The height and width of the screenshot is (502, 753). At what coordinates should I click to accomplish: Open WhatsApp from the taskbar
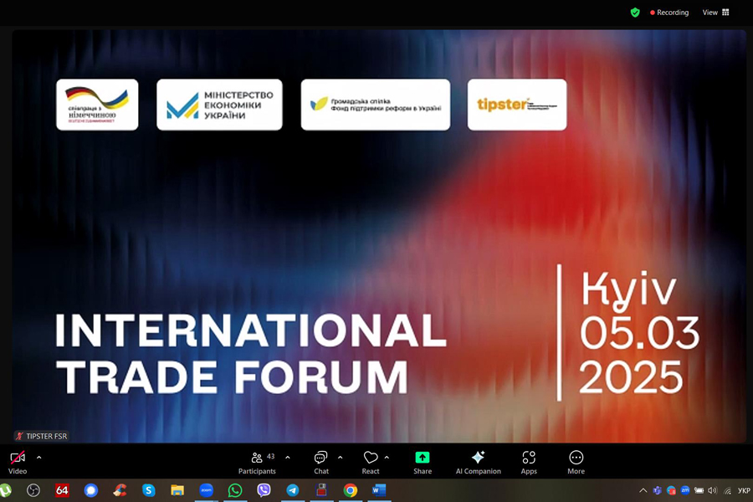coord(235,490)
